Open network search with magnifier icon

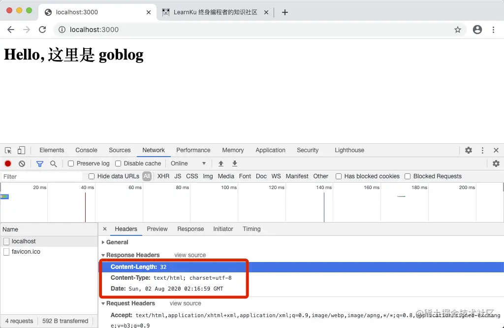[x=53, y=164]
